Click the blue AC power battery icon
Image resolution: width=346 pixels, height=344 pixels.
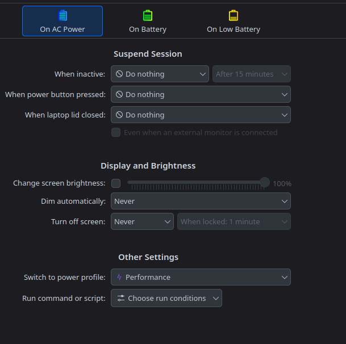[x=62, y=15]
